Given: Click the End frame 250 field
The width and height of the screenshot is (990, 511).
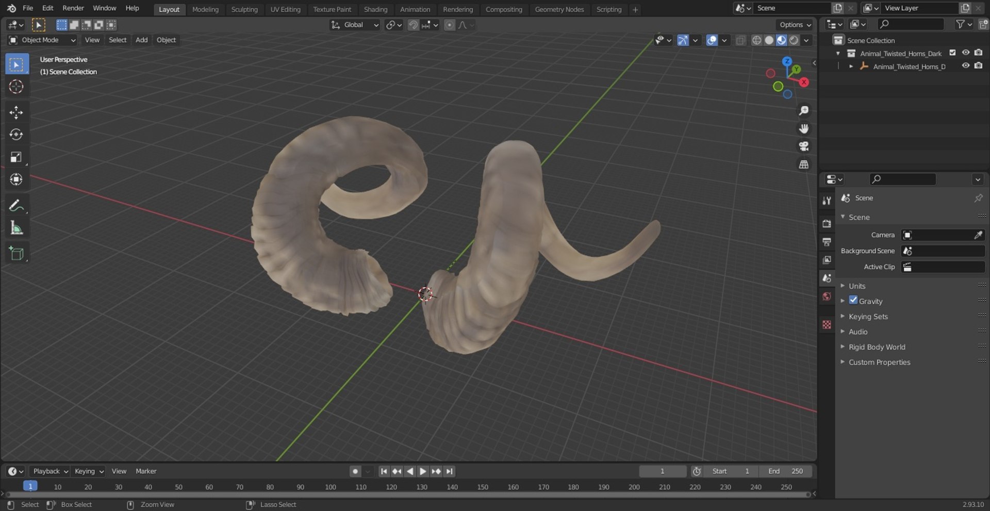Looking at the screenshot, I should 785,471.
